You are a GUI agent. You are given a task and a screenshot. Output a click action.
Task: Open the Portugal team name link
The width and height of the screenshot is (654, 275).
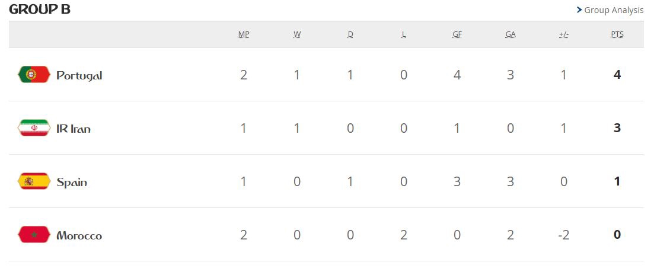tap(79, 75)
